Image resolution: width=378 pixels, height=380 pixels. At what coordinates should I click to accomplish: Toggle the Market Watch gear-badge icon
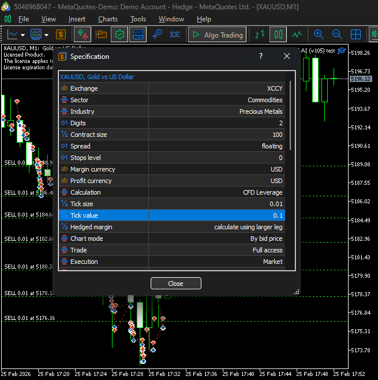click(x=119, y=35)
